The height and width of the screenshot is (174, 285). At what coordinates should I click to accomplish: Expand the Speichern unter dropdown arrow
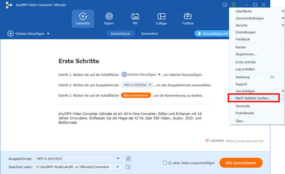click(x=117, y=167)
